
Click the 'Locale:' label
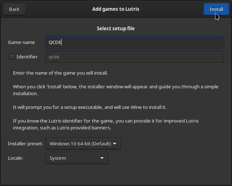(x=15, y=158)
